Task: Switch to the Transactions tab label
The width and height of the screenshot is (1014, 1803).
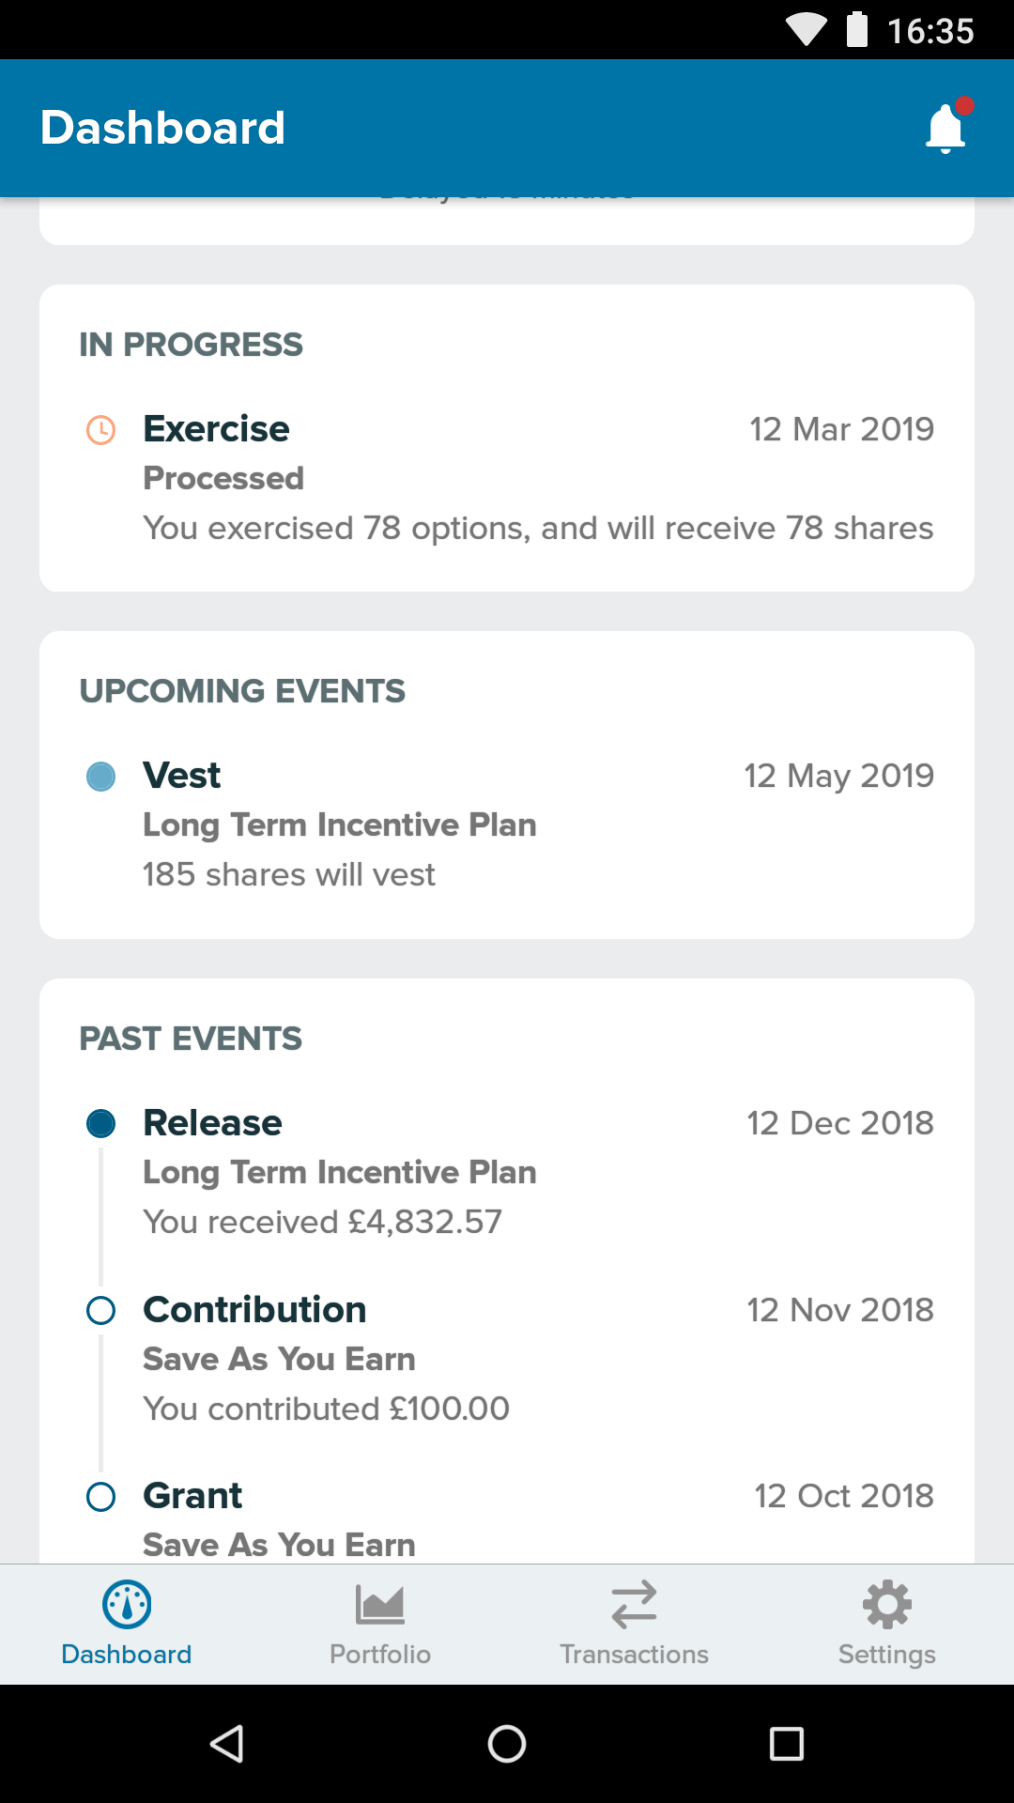Action: (634, 1654)
